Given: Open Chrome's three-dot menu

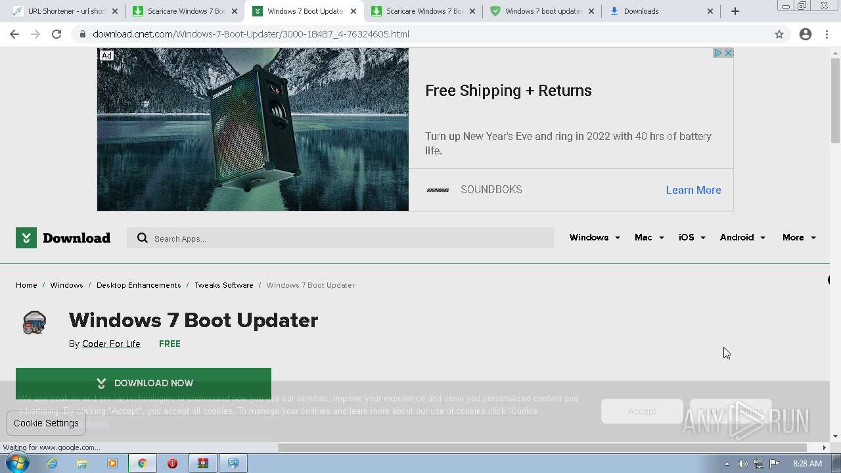Looking at the screenshot, I should (x=827, y=34).
